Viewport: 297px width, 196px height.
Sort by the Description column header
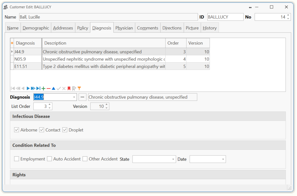click(x=104, y=43)
